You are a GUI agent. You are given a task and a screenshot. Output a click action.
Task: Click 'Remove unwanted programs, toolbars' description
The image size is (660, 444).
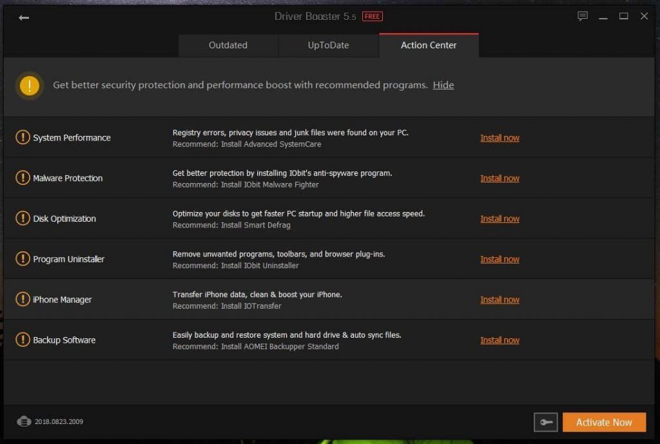pos(278,254)
